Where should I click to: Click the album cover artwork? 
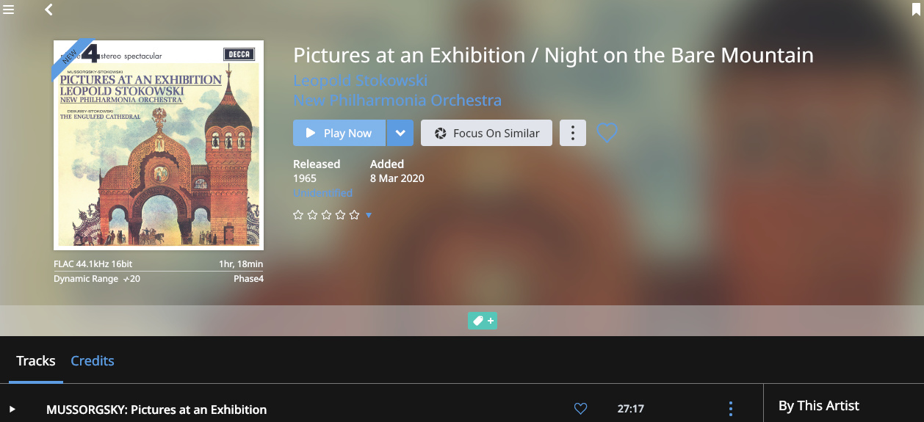tap(159, 145)
